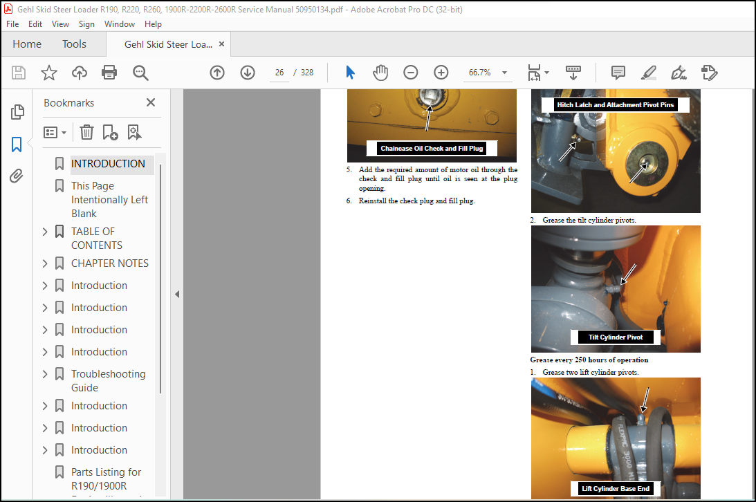
Task: Click the TABLE OF CONTENTS bookmark label
Action: [97, 239]
